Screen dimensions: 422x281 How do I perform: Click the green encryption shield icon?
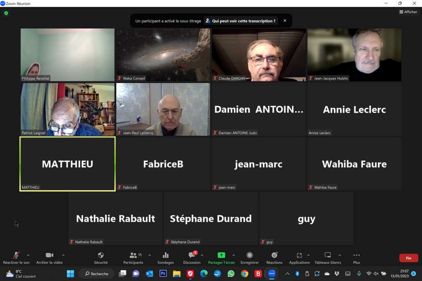pyautogui.click(x=6, y=13)
